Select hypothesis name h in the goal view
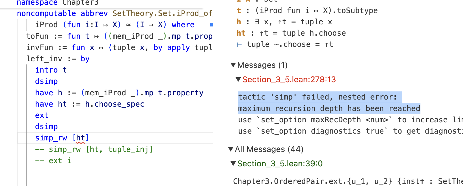This screenshot has width=463, height=186. point(239,22)
